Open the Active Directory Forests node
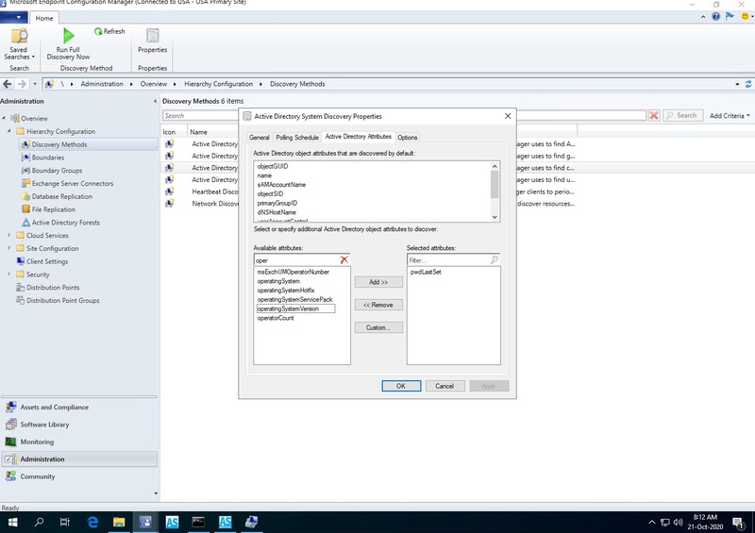The image size is (755, 533). [x=65, y=223]
